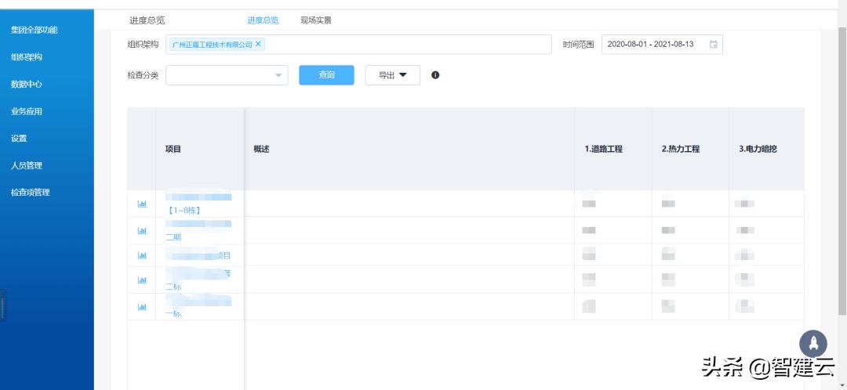Open 数据中心 in the sidebar
The image size is (847, 390).
[27, 84]
